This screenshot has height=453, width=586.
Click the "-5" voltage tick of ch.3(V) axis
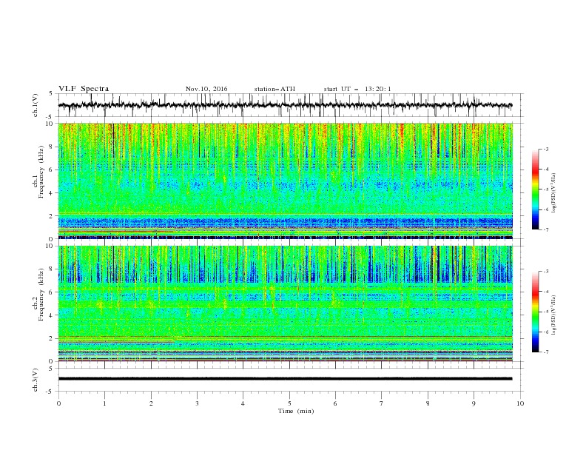coord(50,392)
